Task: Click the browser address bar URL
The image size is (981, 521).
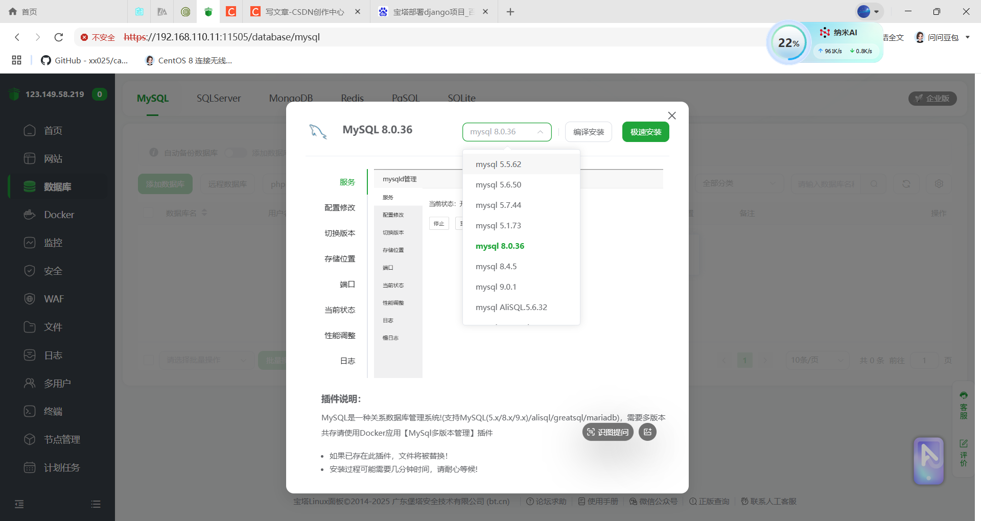Action: point(222,37)
